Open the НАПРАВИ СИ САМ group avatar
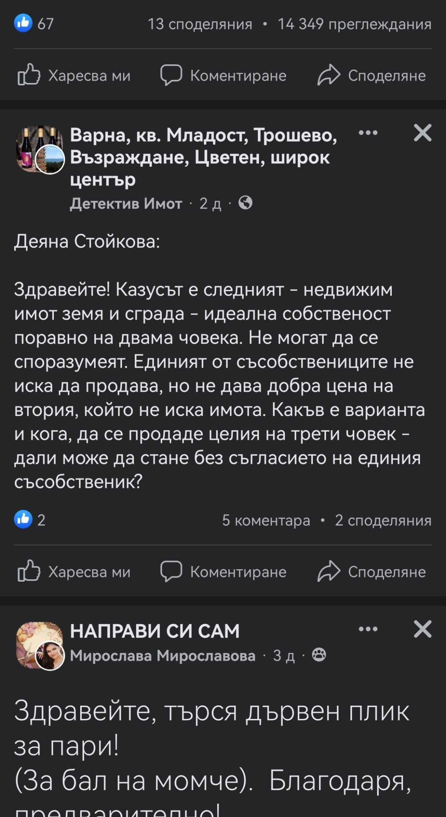446x817 pixels. click(39, 645)
